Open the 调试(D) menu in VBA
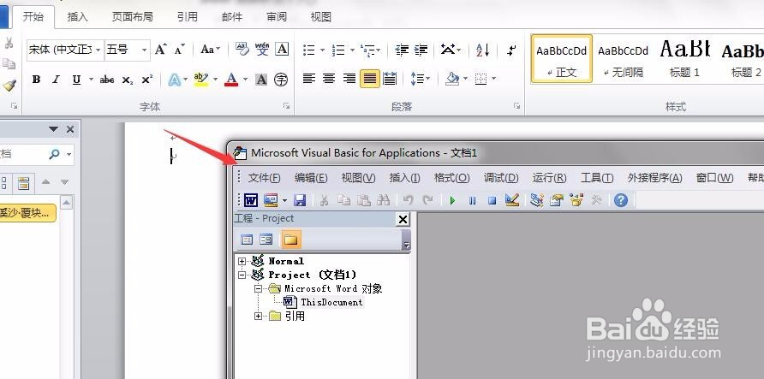This screenshot has height=379, width=764. [x=501, y=178]
